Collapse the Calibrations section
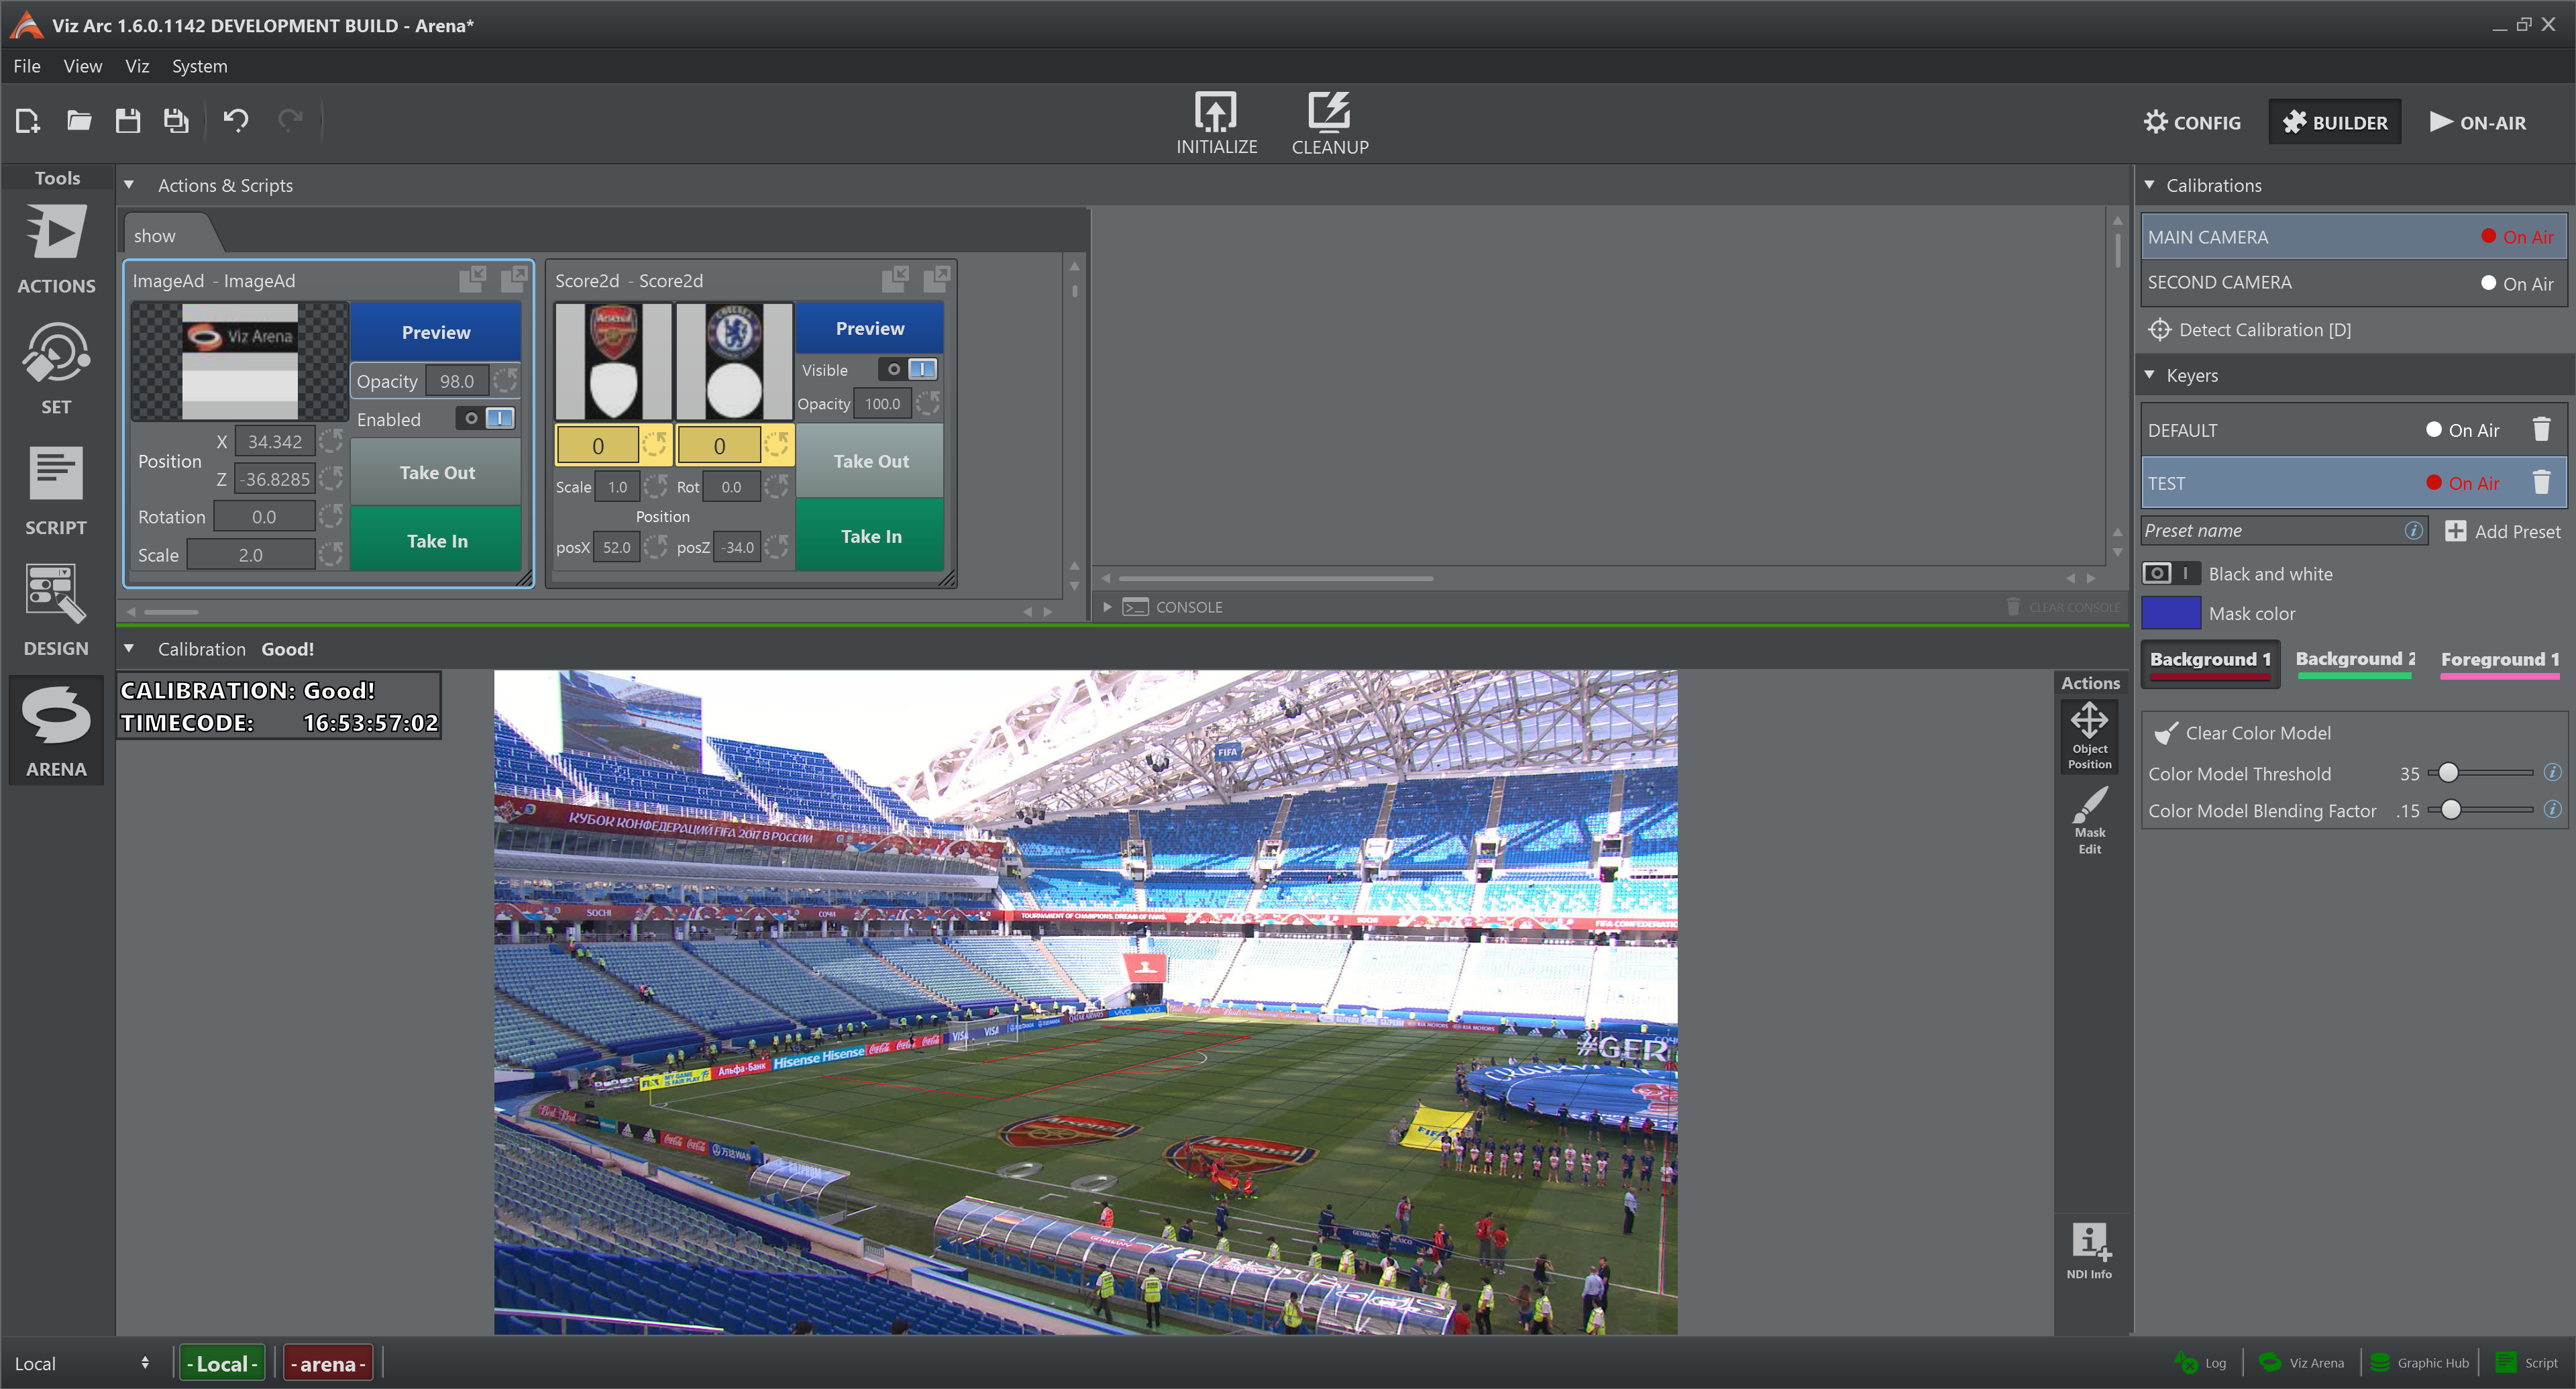The height and width of the screenshot is (1389, 2576). coord(2149,185)
